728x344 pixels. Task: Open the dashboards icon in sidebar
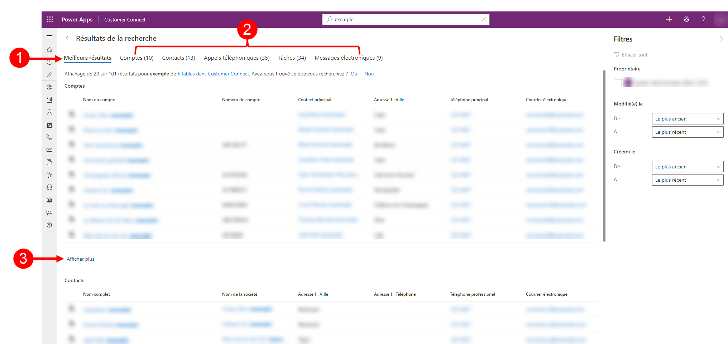tap(49, 87)
